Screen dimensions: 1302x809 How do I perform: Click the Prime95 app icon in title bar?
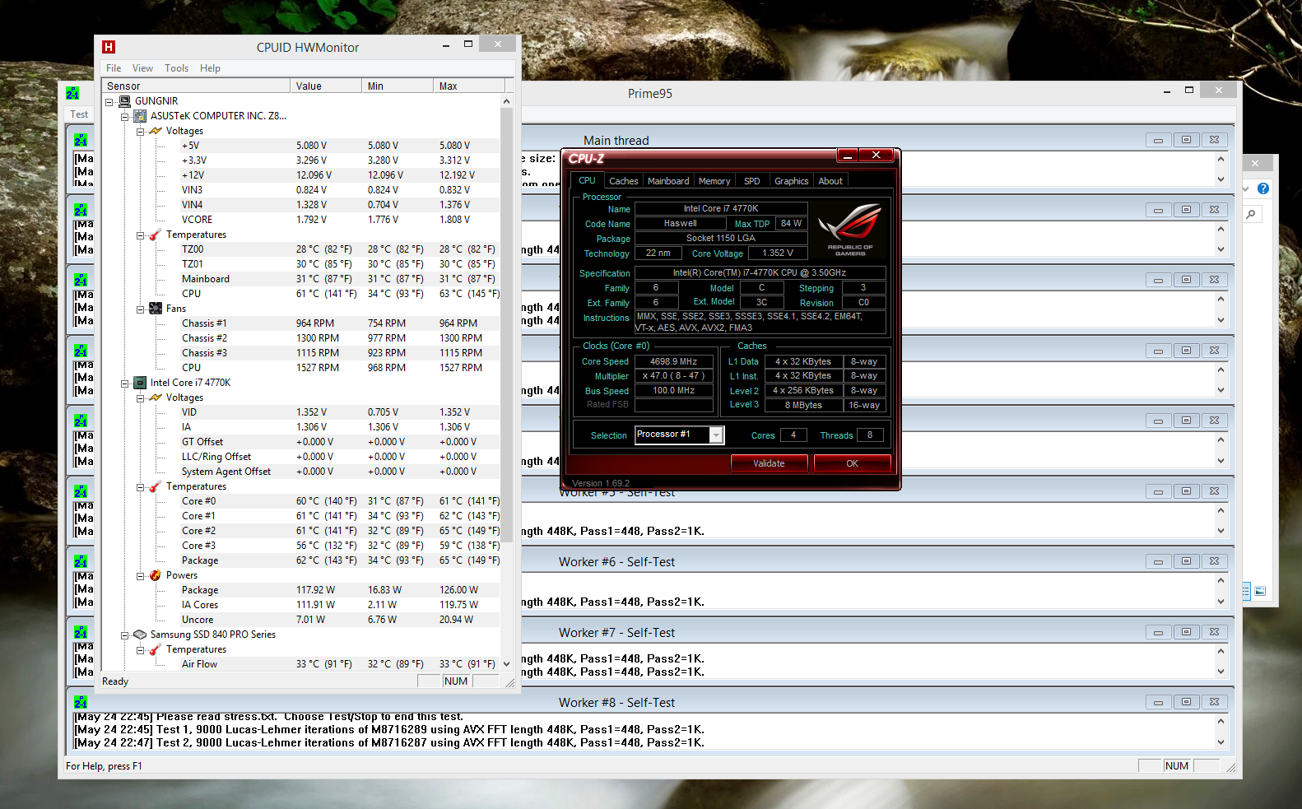[x=72, y=93]
